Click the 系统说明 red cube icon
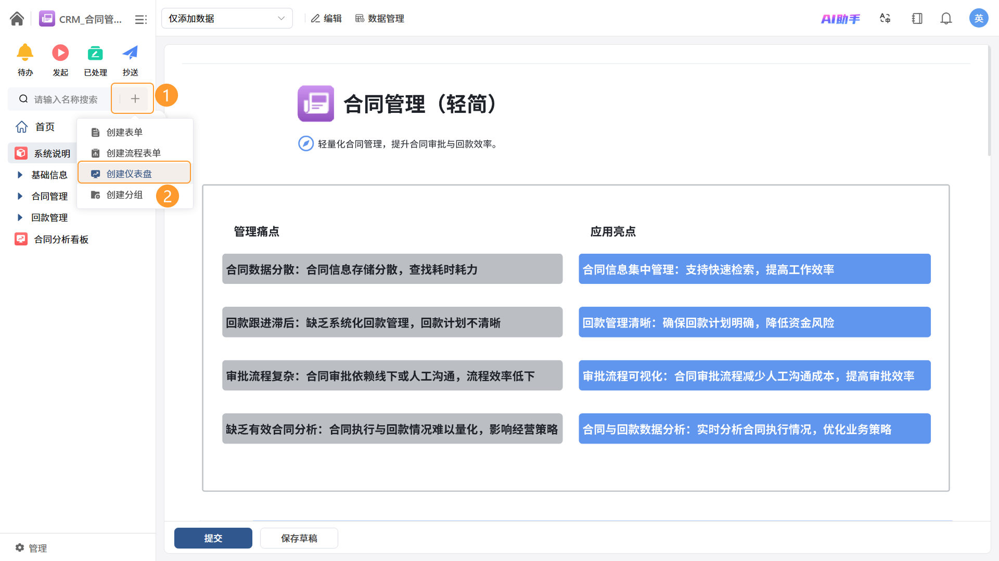The height and width of the screenshot is (561, 999). click(x=21, y=153)
